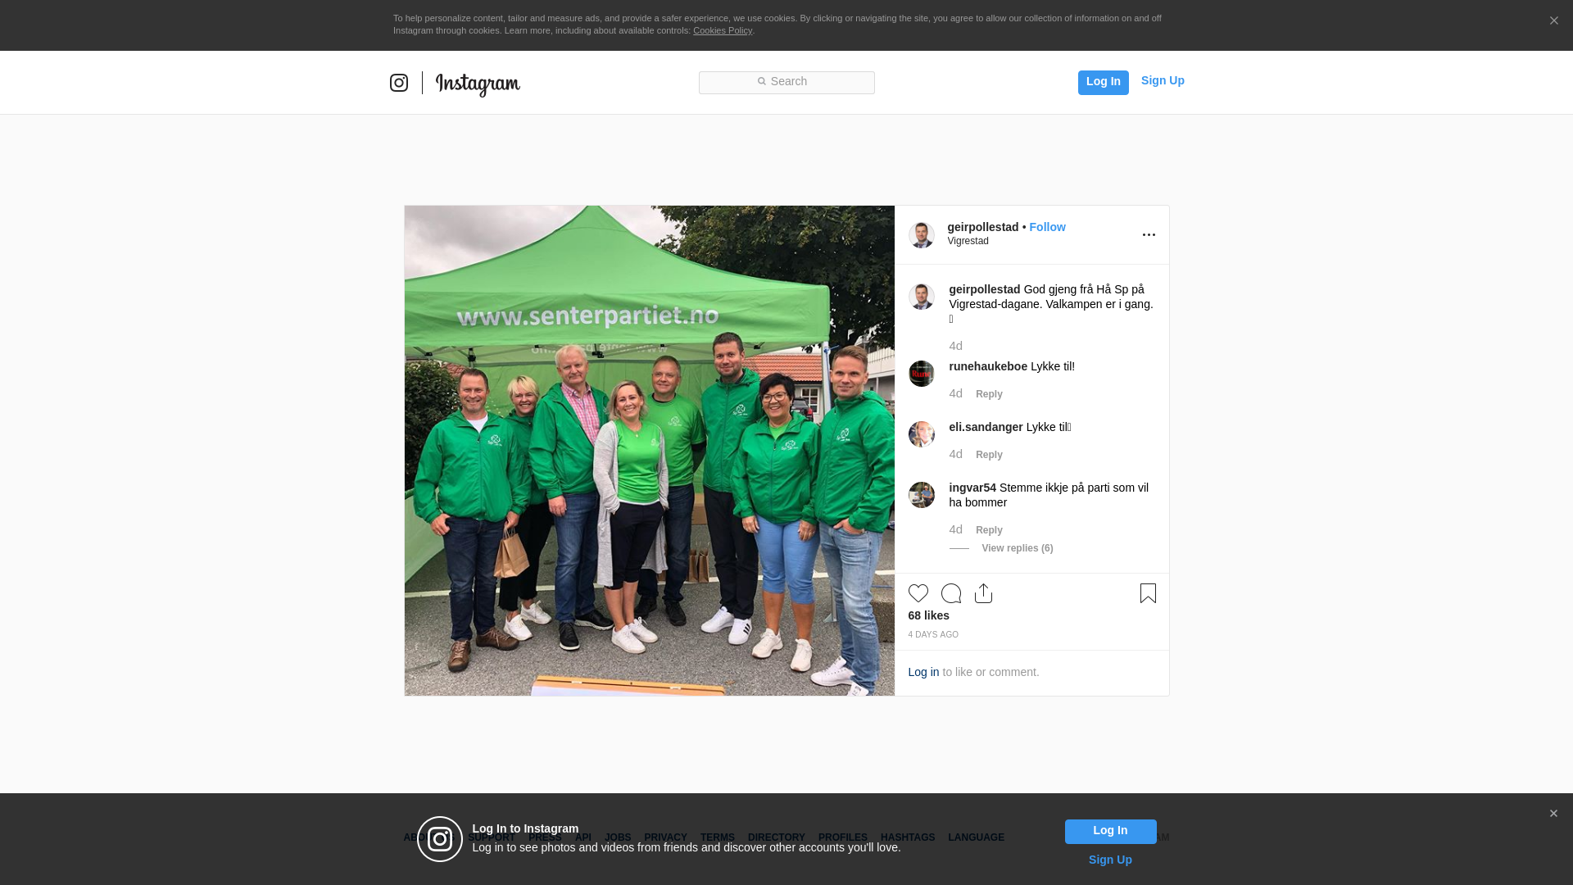Viewport: 1573px width, 885px height.
Task: Open the LANGUAGE footer selector
Action: coord(977,837)
